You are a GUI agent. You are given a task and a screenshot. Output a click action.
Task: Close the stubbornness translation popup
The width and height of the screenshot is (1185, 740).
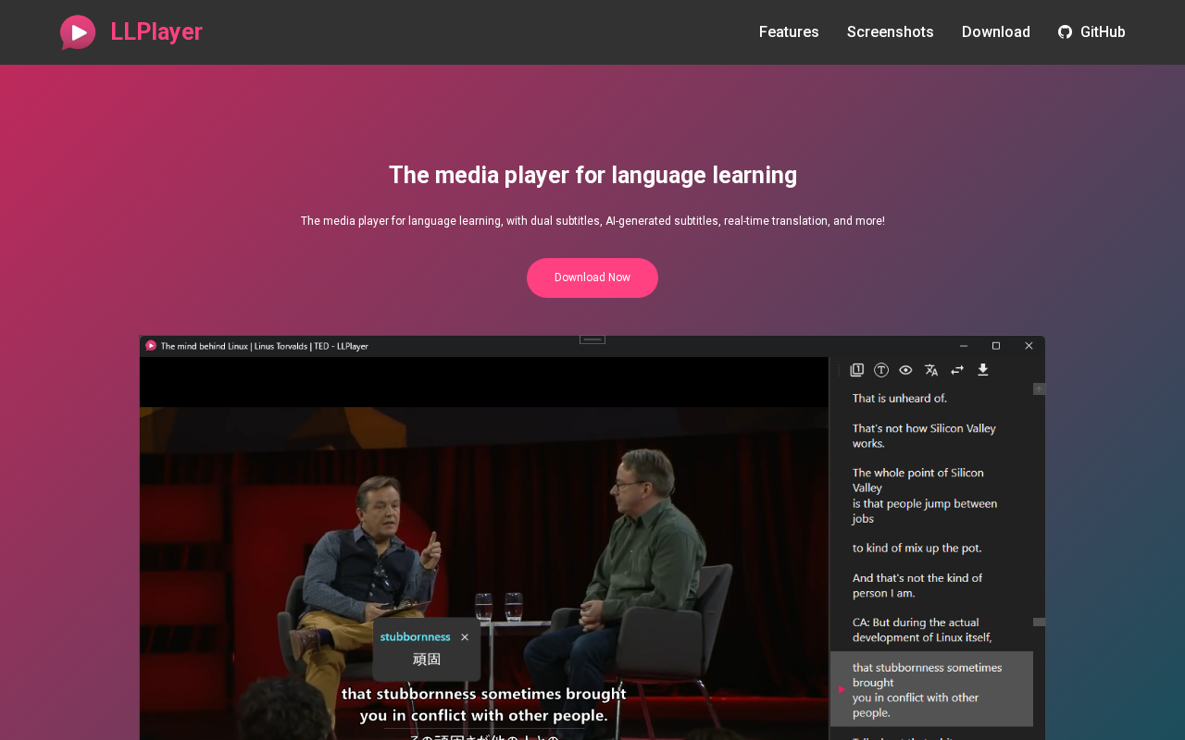click(465, 637)
